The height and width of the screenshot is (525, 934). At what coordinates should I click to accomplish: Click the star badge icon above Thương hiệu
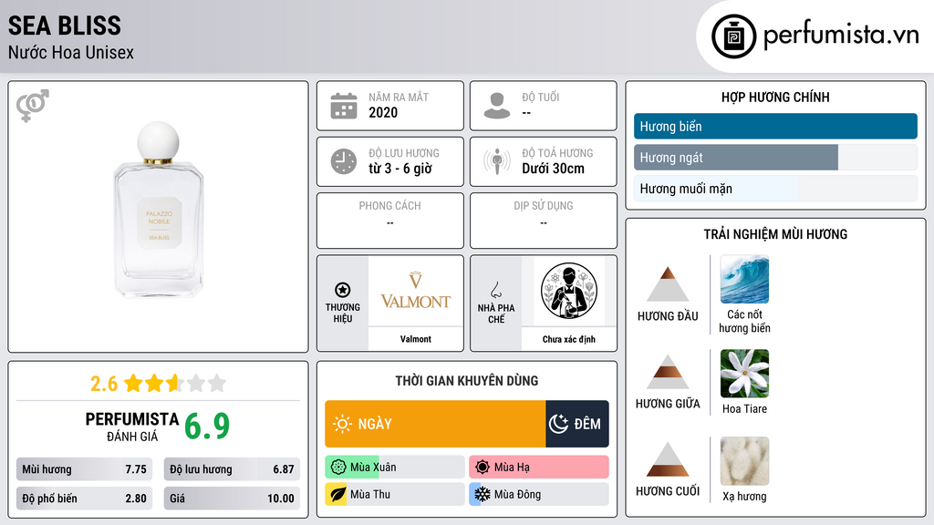[x=343, y=290]
